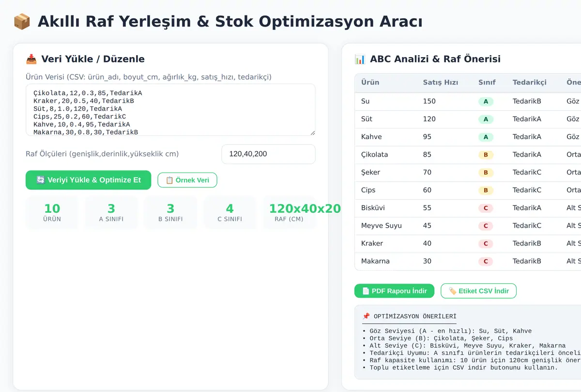
Task: Click the Ürün Verisi CSV format label
Action: coord(149,77)
